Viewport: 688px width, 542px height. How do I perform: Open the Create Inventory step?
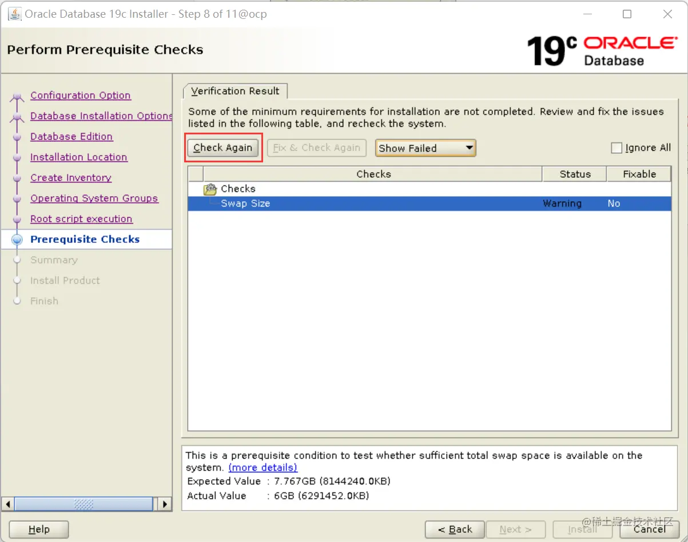[x=71, y=178]
